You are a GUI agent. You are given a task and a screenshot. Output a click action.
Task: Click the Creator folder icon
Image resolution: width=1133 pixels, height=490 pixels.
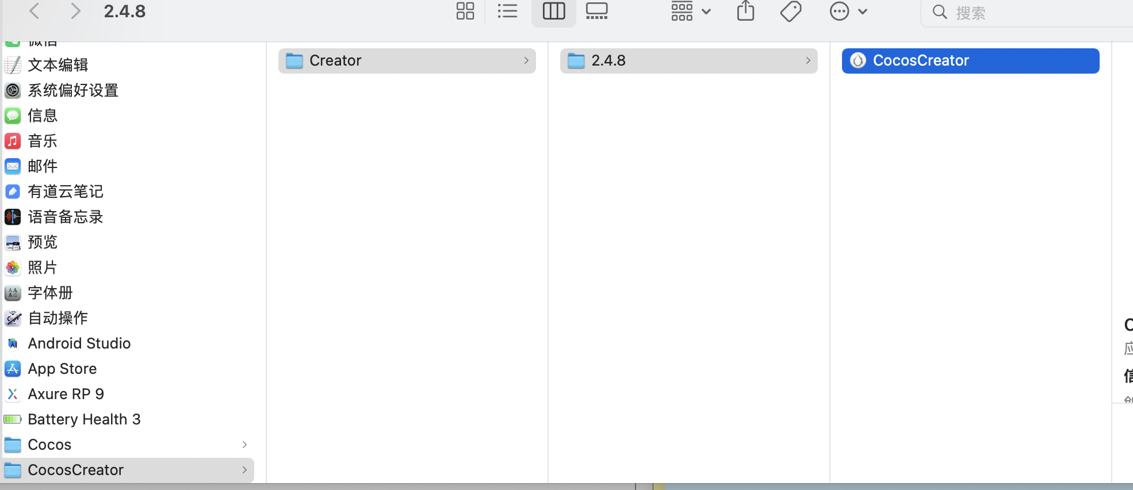click(x=294, y=60)
